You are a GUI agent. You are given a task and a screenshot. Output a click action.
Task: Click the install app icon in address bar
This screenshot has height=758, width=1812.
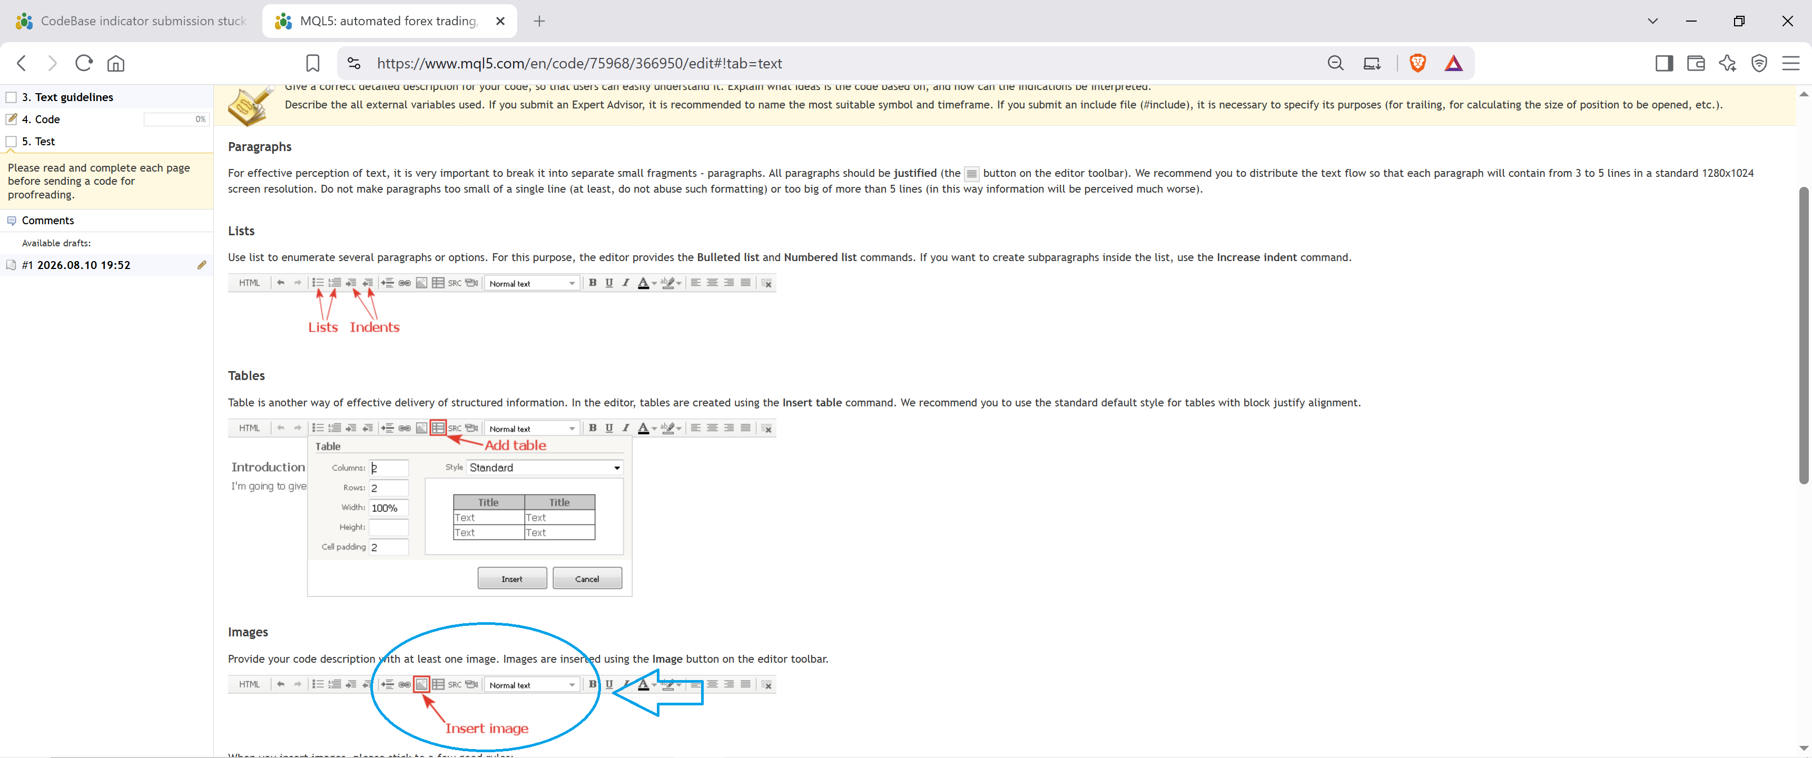point(1372,63)
